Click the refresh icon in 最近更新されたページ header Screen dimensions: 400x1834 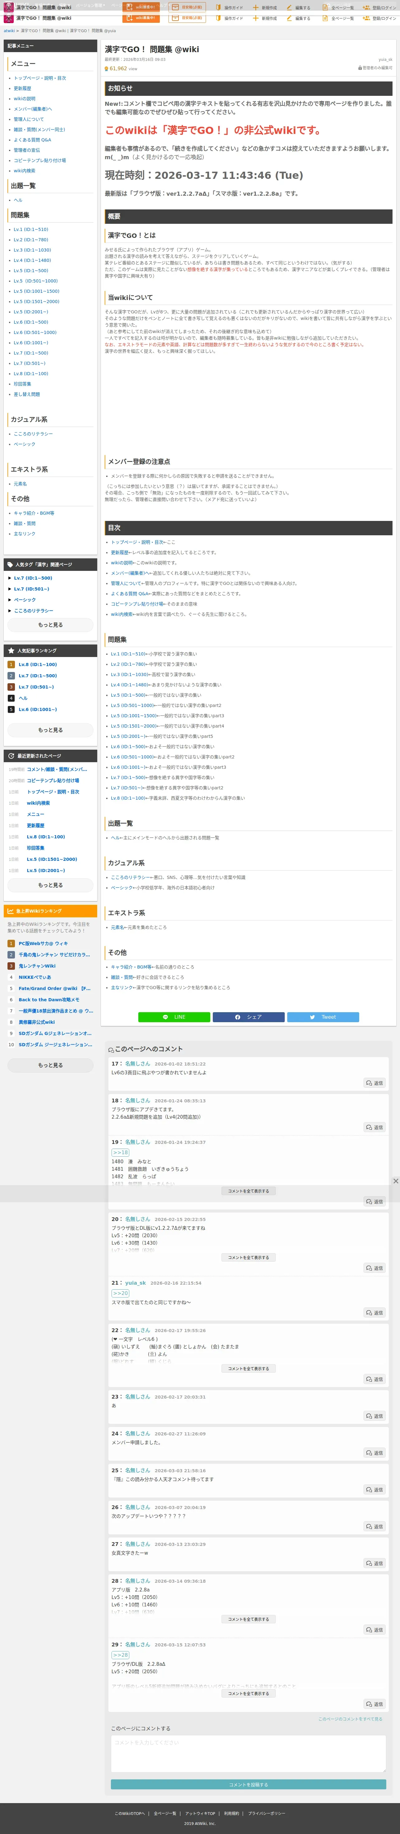[x=11, y=755]
